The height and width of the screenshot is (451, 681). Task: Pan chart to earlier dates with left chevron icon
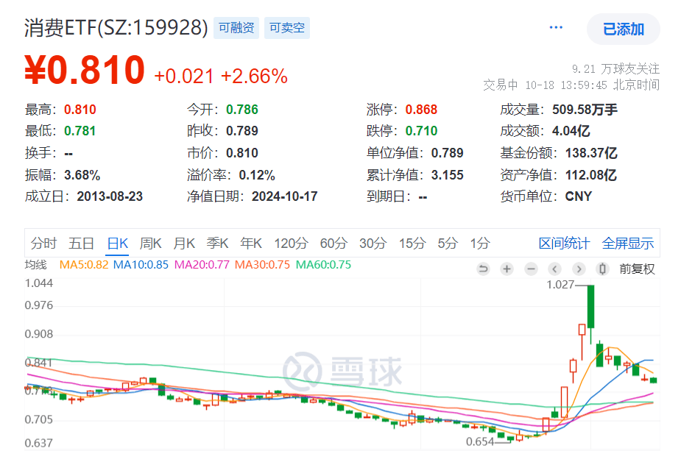tap(554, 269)
